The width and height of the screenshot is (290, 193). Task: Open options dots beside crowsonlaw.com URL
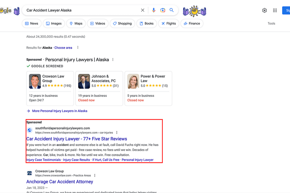[x=95, y=175]
